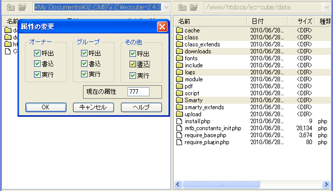
Task: Confirm attributes with the OK button
Action: pyautogui.click(x=46, y=107)
